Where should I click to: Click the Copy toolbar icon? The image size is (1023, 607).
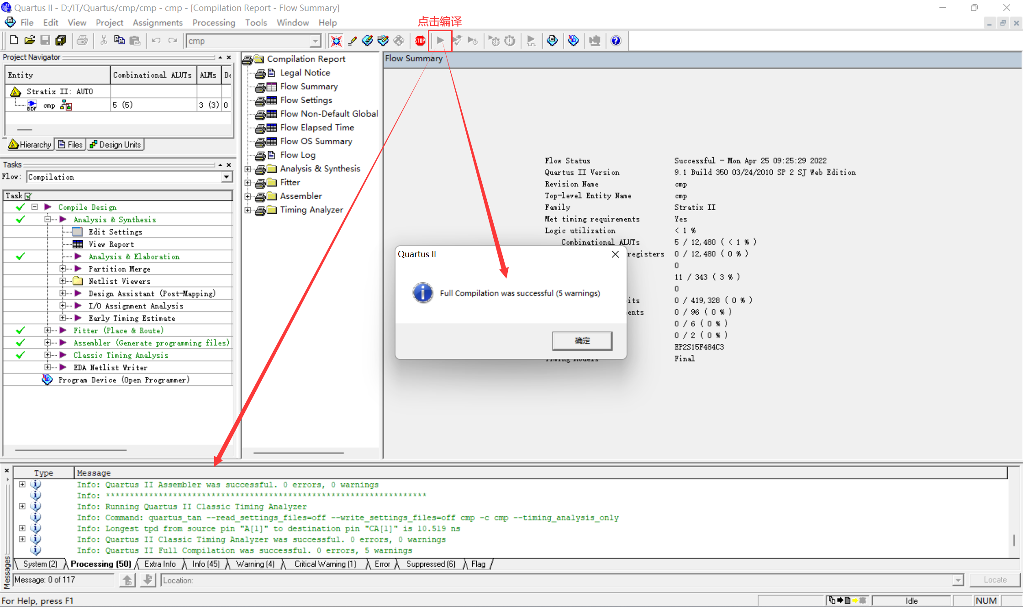pos(119,41)
